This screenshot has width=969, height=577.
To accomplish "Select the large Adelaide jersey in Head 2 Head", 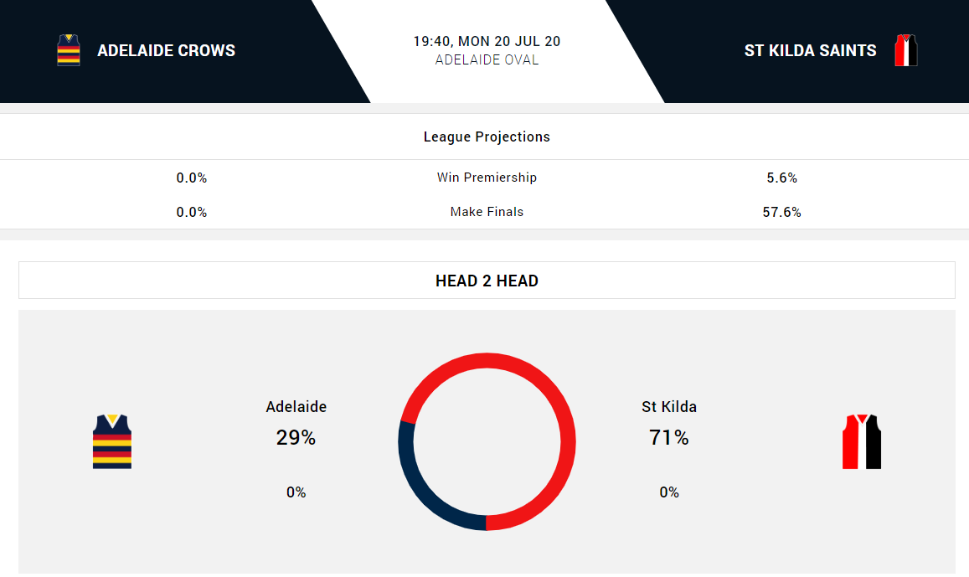I will point(112,441).
